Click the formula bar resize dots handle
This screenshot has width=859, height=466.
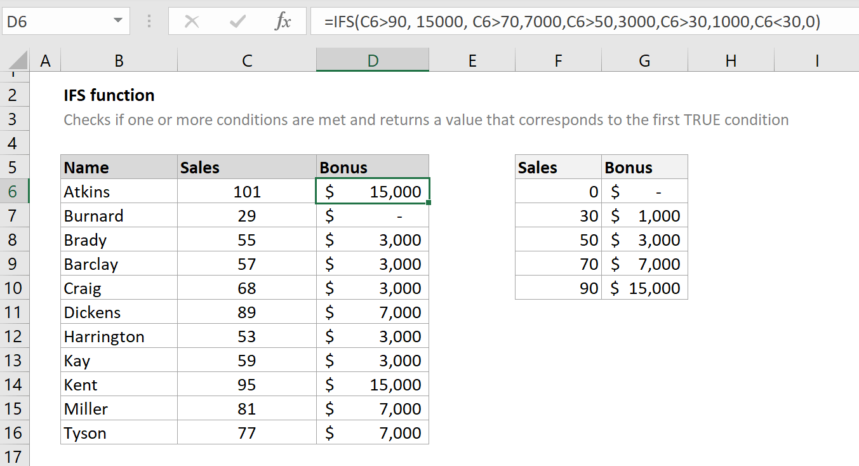click(x=149, y=22)
